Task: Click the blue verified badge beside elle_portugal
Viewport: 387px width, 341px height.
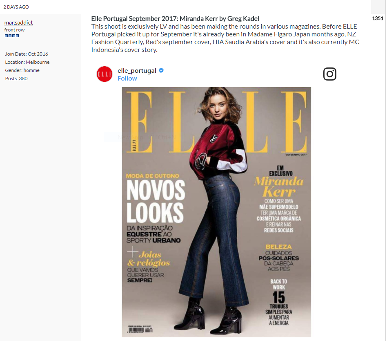Action: [161, 70]
